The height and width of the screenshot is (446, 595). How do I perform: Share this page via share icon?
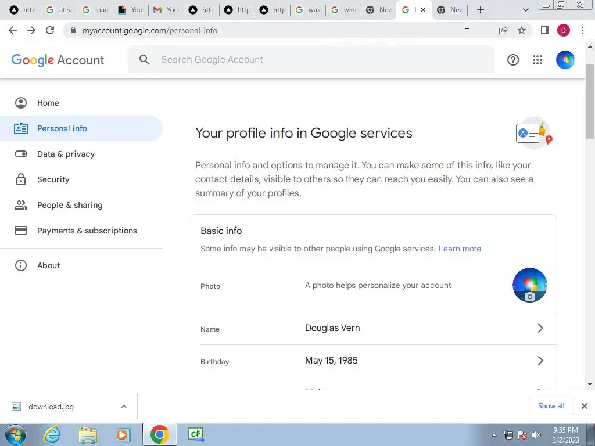tap(503, 30)
